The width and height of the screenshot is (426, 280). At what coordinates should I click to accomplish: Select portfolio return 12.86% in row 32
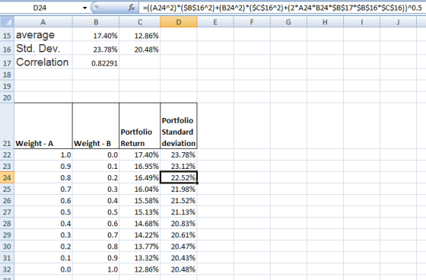pos(140,269)
